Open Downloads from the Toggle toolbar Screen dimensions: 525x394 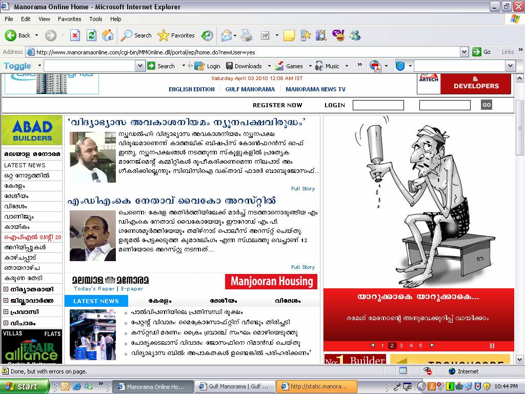pyautogui.click(x=248, y=66)
